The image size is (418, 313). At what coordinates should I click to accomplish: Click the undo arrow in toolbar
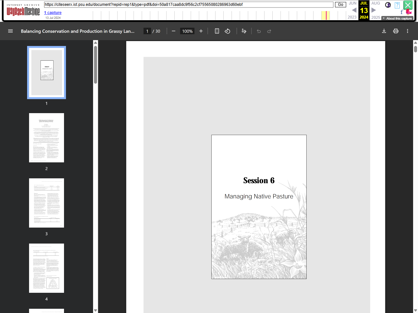point(259,31)
